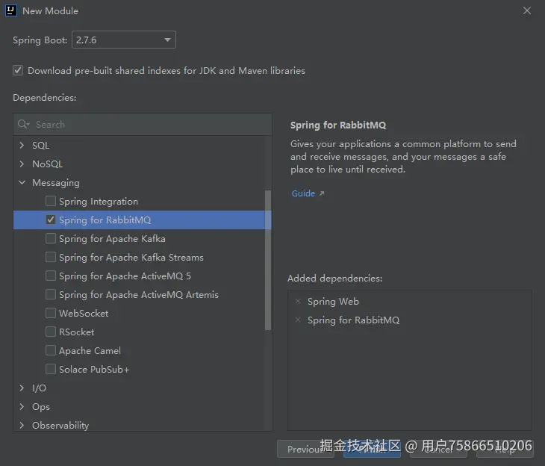
Task: Expand the SQL category
Action: click(22, 146)
